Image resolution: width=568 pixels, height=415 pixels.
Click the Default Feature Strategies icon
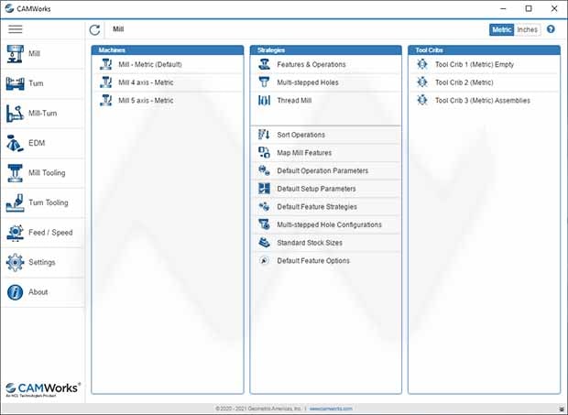pos(264,206)
